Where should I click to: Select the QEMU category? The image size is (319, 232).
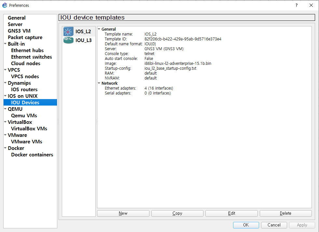pyautogui.click(x=15, y=109)
